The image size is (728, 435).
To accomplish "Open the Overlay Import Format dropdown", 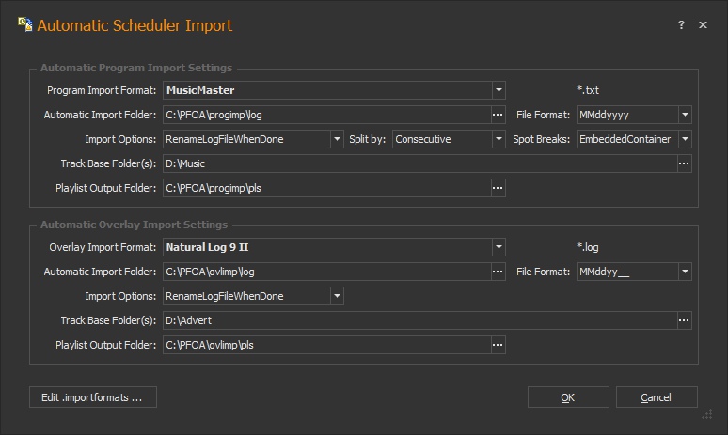I will 499,247.
